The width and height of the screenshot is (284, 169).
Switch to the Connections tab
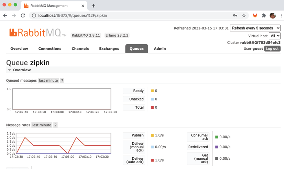pyautogui.click(x=50, y=49)
